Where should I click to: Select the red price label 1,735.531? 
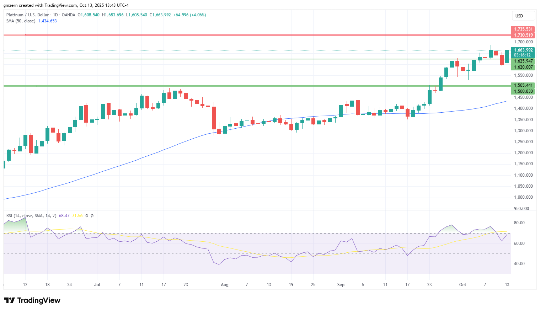tap(523, 29)
